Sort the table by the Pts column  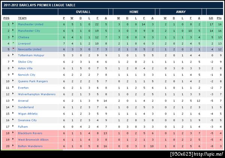click(x=219, y=18)
